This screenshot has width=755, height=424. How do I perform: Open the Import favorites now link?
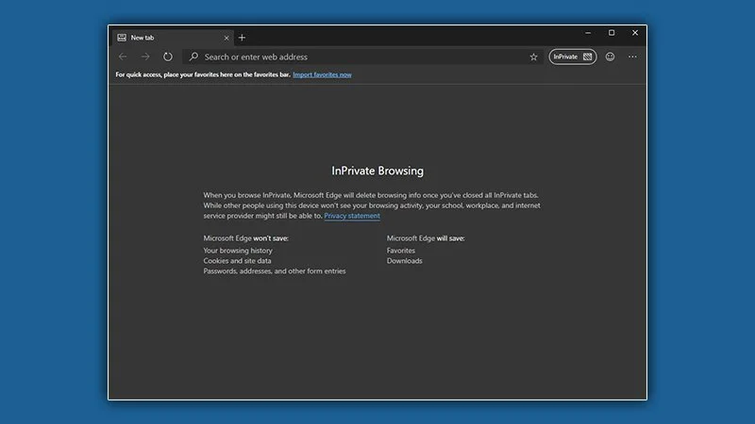coord(322,74)
